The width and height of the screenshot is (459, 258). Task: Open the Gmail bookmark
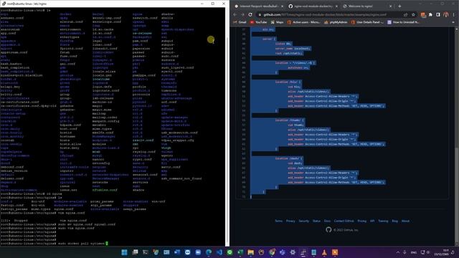240,22
